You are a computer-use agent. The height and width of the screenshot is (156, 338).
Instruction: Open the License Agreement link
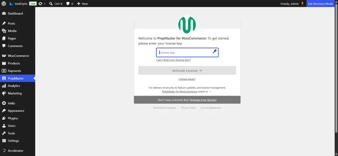210,108
